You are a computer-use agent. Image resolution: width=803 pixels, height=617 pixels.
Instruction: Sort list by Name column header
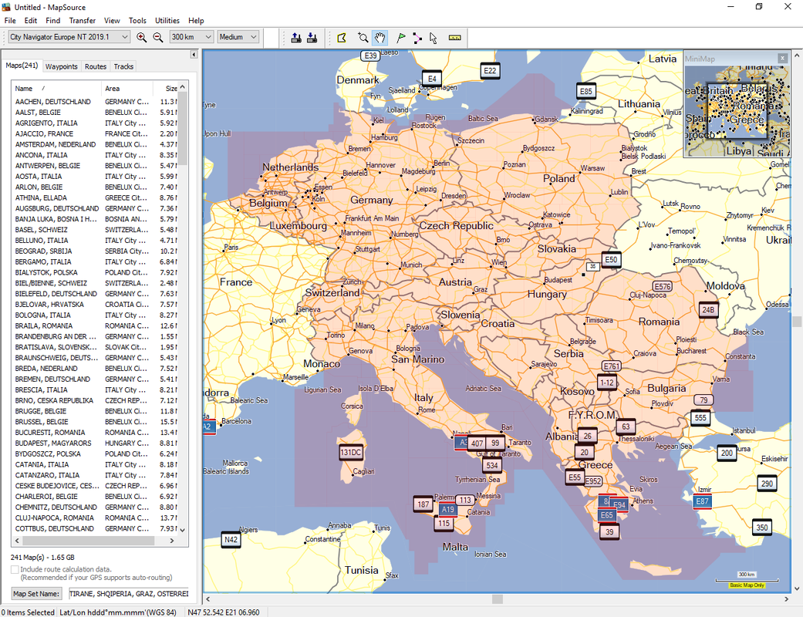[x=56, y=89]
